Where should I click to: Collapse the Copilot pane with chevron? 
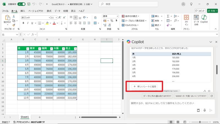[x=211, y=42]
